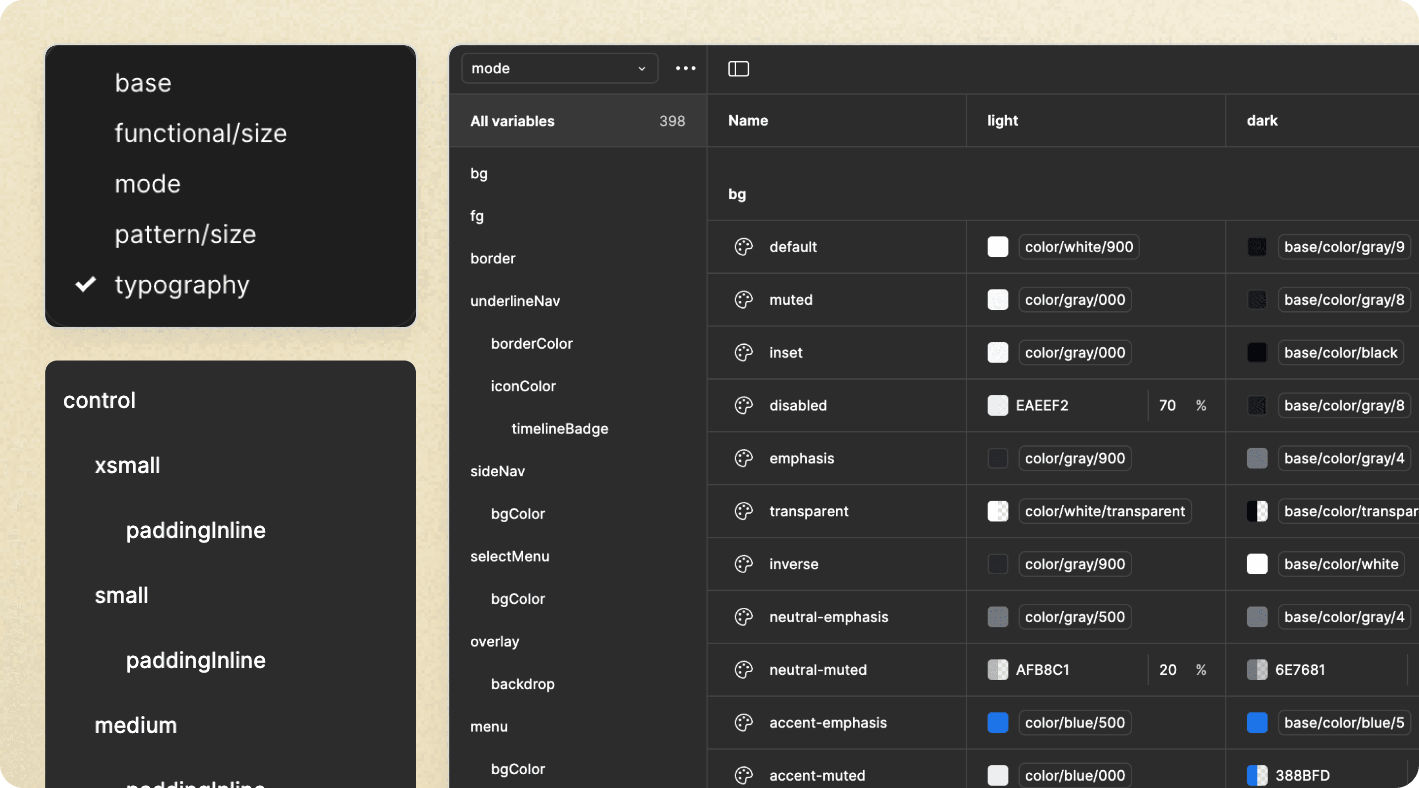
Task: Open the underlineNav group in sidebar
Action: (x=514, y=301)
